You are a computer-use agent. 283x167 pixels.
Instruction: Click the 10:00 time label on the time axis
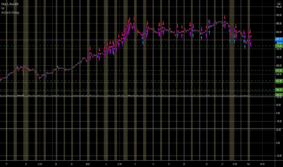[x=235, y=164]
